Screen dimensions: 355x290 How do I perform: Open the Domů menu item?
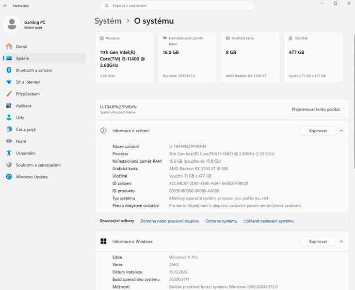(45, 46)
